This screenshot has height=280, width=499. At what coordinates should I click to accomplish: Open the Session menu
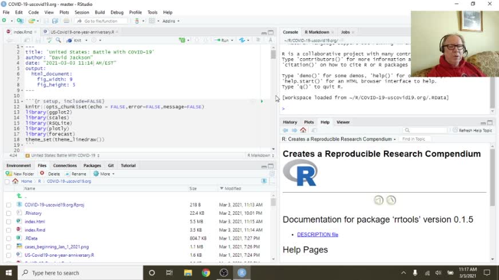click(82, 12)
